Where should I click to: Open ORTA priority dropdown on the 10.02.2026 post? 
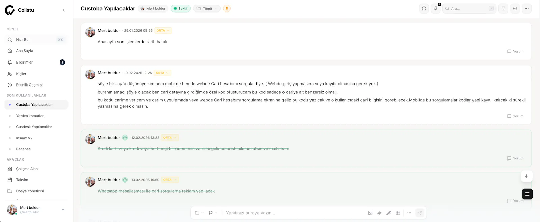tap(162, 73)
